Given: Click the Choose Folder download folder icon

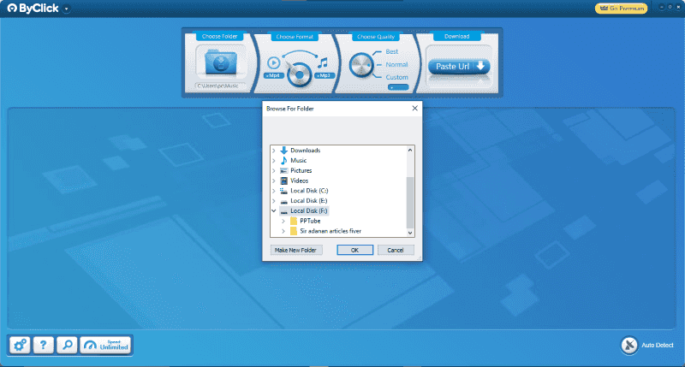Looking at the screenshot, I should [220, 62].
